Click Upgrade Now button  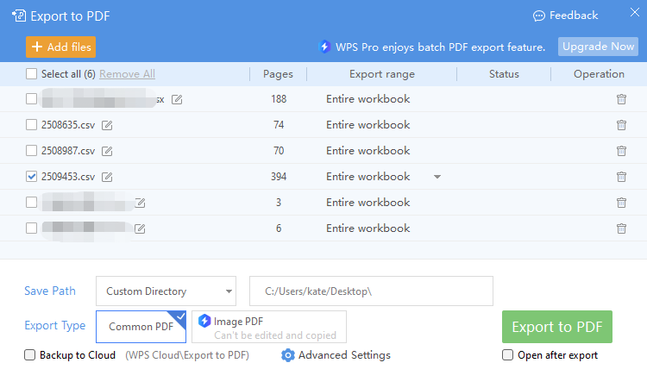[598, 47]
